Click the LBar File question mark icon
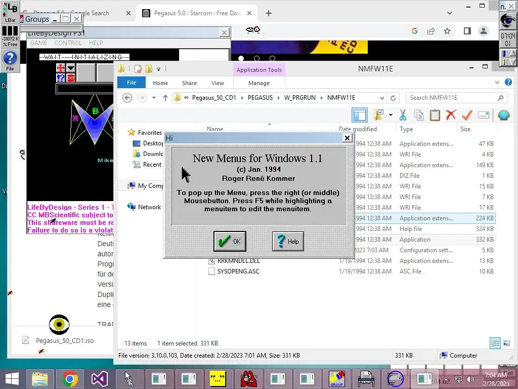This screenshot has height=389, width=518. [x=10, y=60]
